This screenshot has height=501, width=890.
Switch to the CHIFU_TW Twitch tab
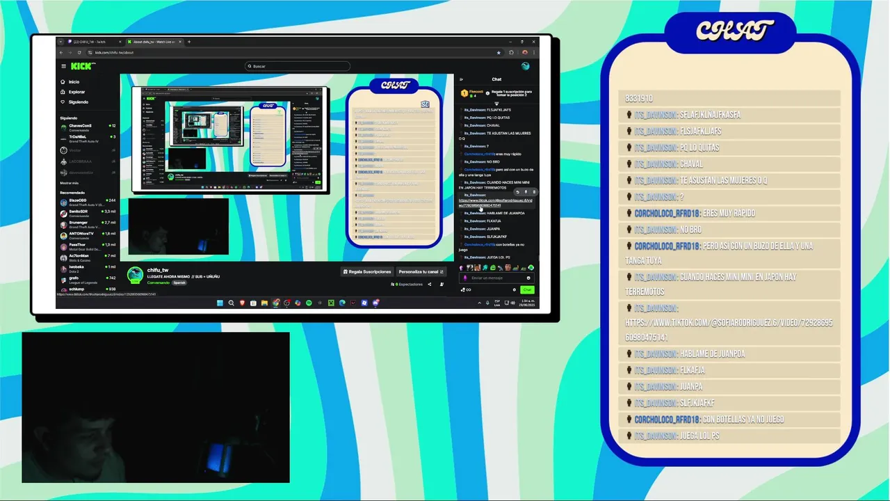pyautogui.click(x=94, y=42)
